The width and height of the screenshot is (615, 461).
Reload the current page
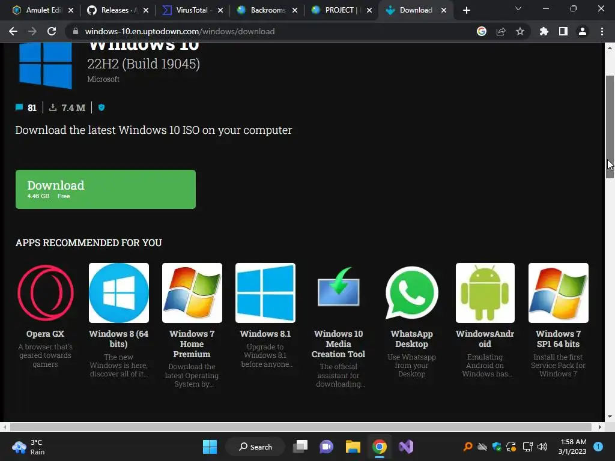click(x=52, y=31)
